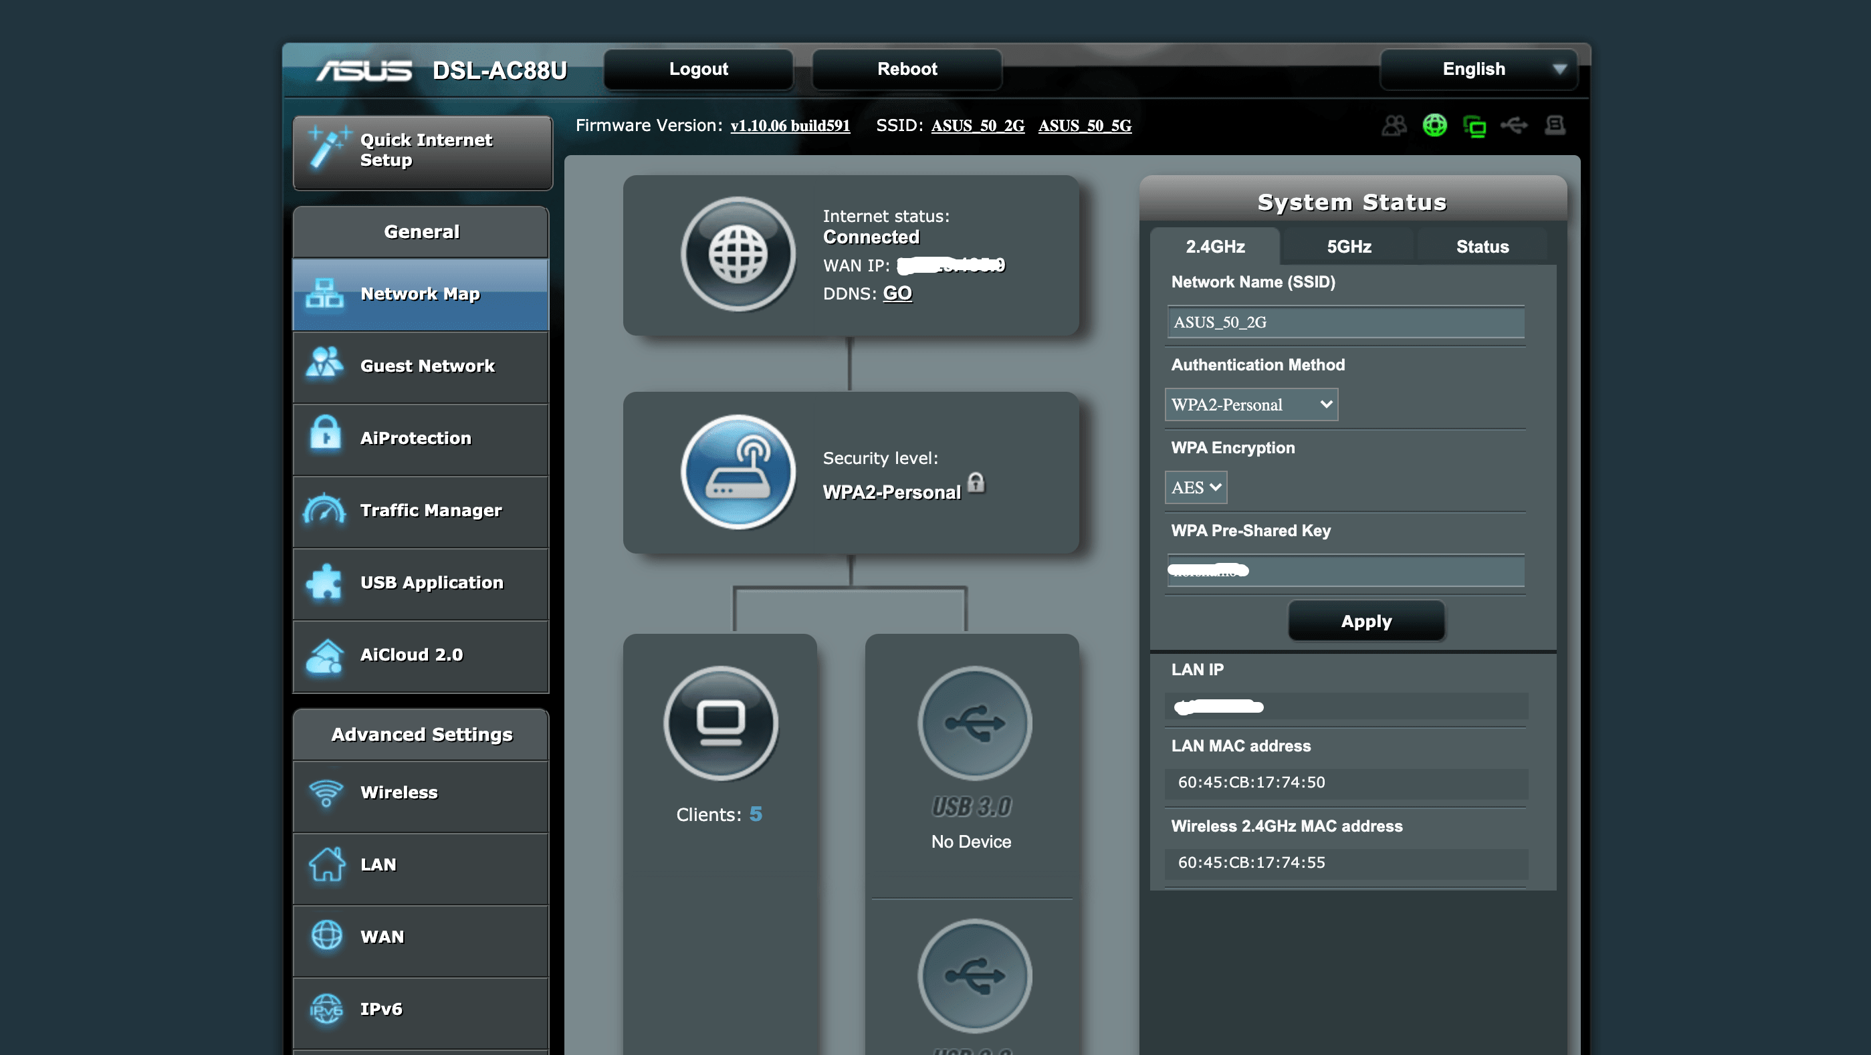Screen dimensions: 1871x1055
Task: Expand the English language dropdown
Action: (1478, 69)
